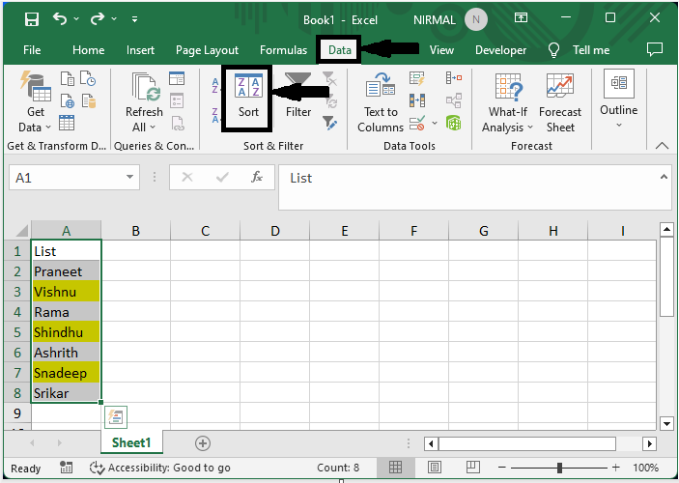Click the Edit Links icon
Screen dimensions: 679x483
tap(178, 124)
